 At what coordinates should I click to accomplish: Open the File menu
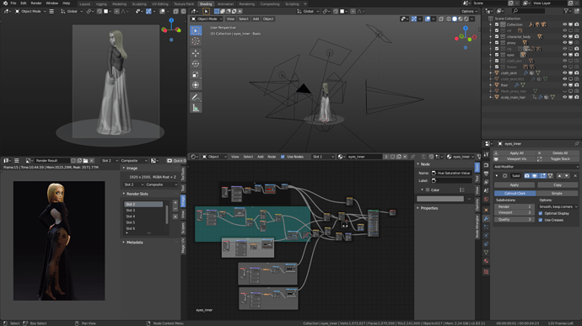tap(13, 3)
